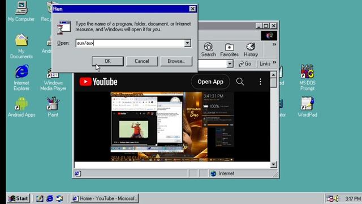The width and height of the screenshot is (362, 204).
Task: Click Links toolbar label
Action: [x=265, y=63]
